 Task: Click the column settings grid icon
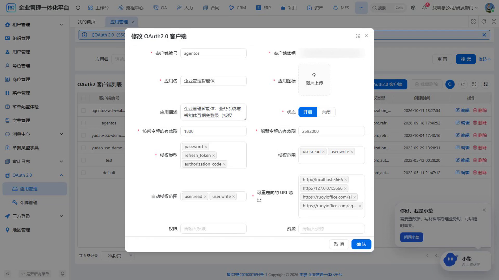tap(485, 84)
